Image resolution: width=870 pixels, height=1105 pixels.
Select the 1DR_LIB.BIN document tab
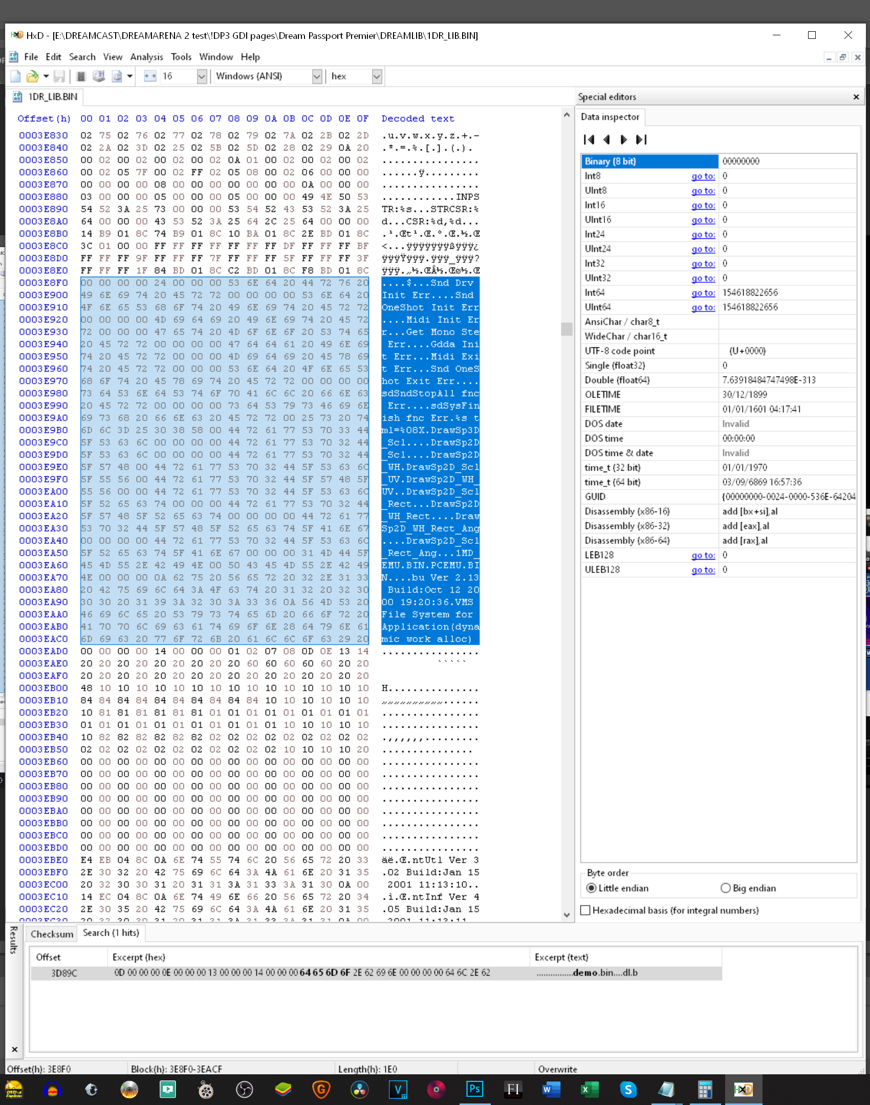pos(46,97)
